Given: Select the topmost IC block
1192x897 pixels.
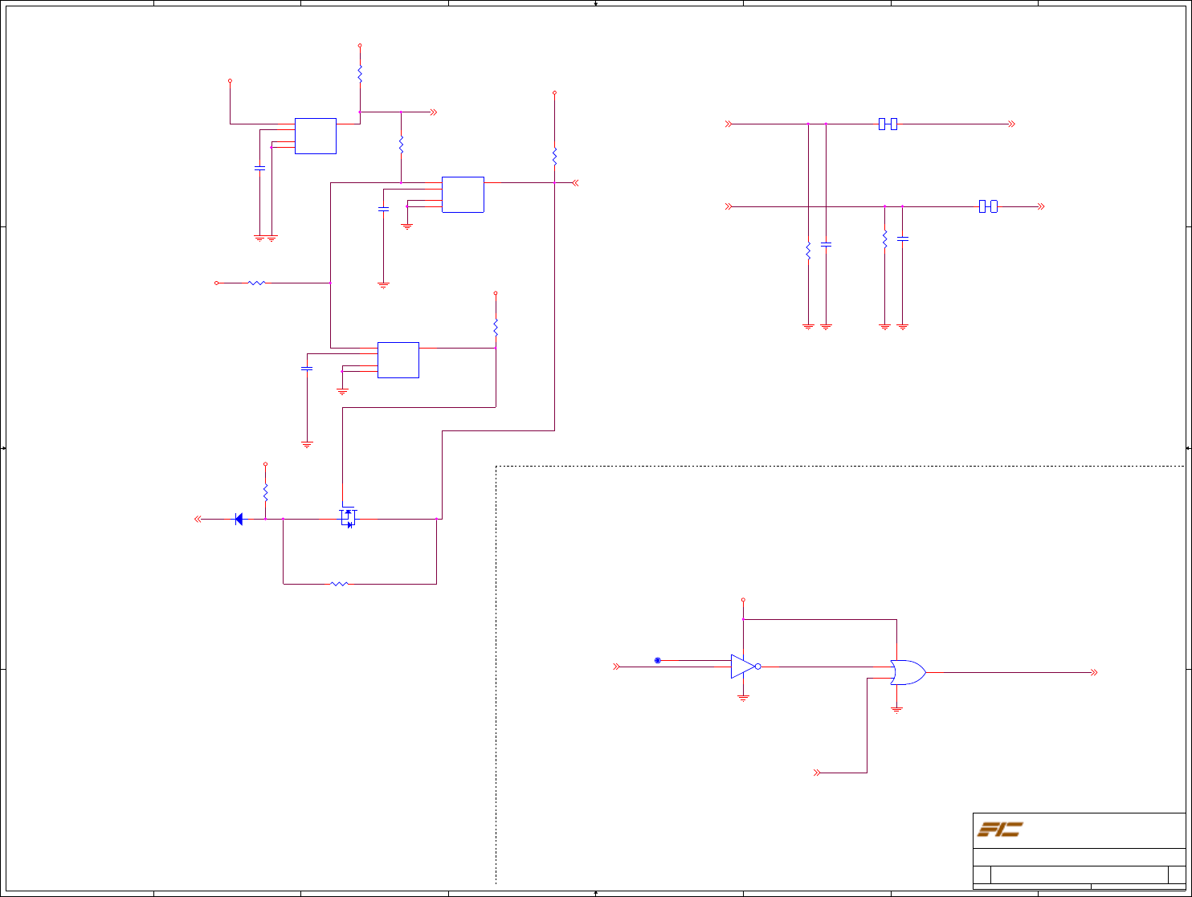Looking at the screenshot, I should pyautogui.click(x=315, y=136).
